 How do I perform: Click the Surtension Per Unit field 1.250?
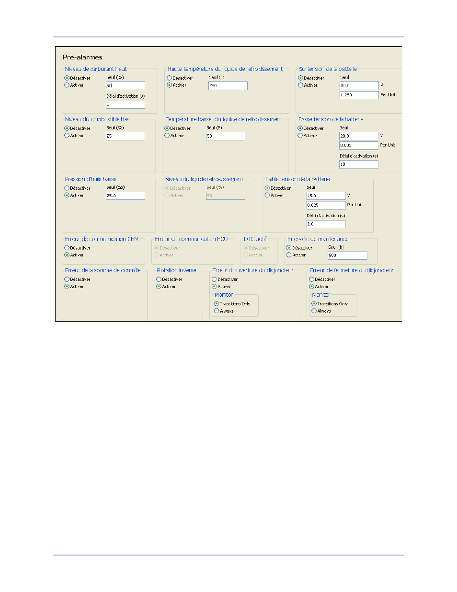(359, 95)
